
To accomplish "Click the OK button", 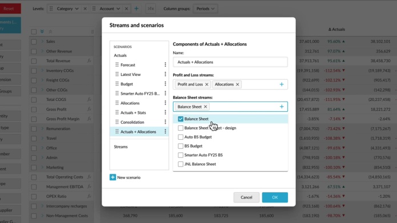I will coord(275,197).
